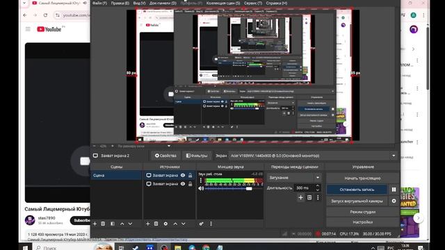The height and width of the screenshot is (250, 445).
Task: Open YouTube account avatar menu
Action: [414, 29]
